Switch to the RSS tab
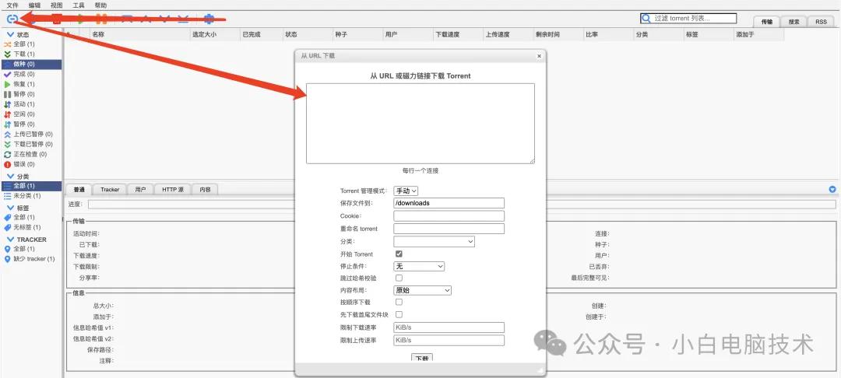The width and height of the screenshot is (841, 378). [x=821, y=22]
